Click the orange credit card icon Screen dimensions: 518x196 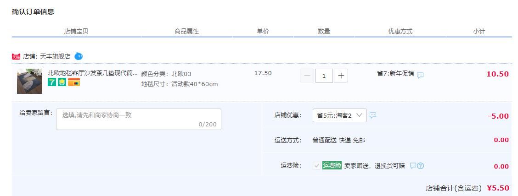tap(74, 82)
